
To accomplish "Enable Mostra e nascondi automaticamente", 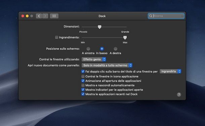I will point(83,85).
